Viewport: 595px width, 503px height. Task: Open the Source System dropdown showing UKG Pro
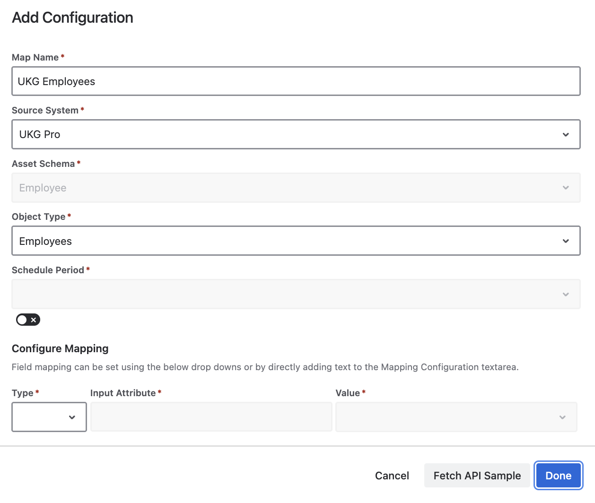click(296, 134)
